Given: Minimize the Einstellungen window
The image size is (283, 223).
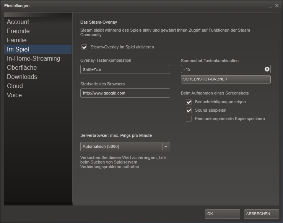Looking at the screenshot, I should (270, 6).
